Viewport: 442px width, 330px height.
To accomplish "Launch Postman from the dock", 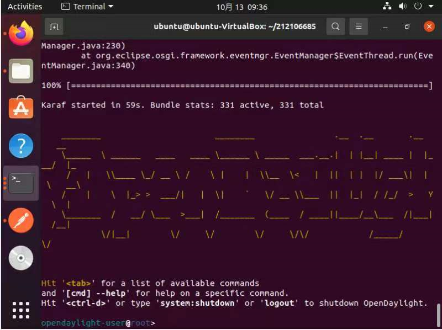I will [x=21, y=221].
